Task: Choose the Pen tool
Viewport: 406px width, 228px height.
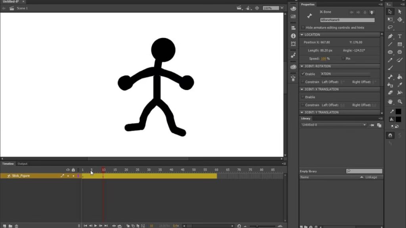Action: [x=390, y=36]
